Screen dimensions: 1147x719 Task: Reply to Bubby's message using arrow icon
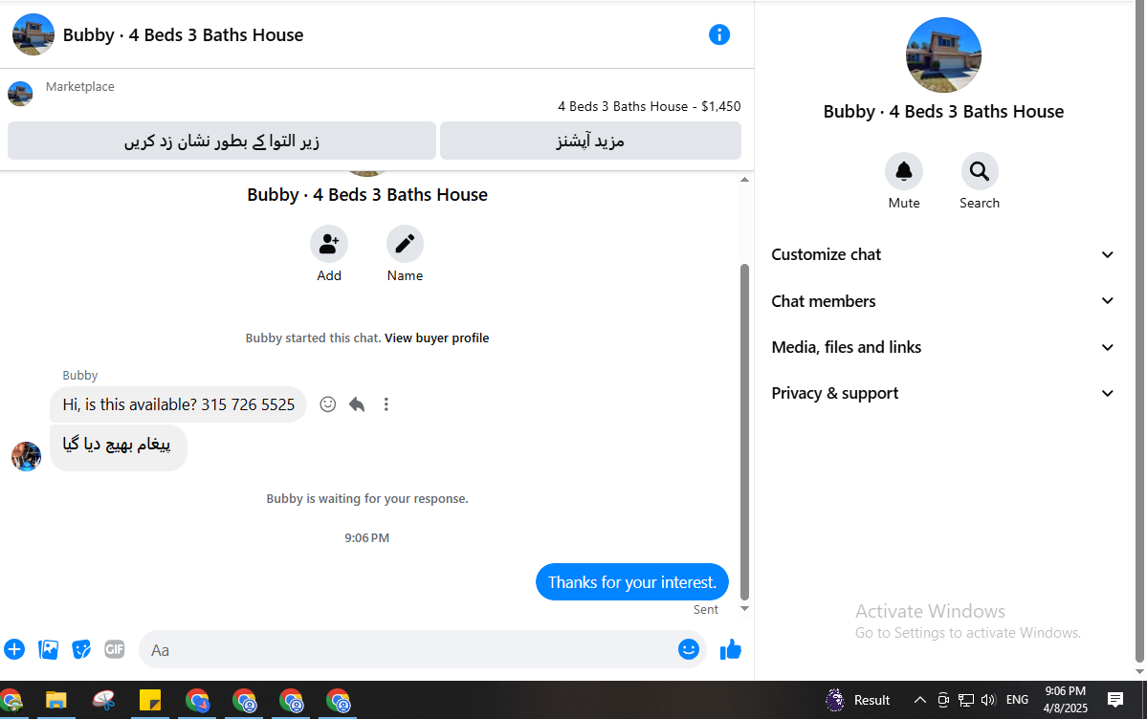357,403
